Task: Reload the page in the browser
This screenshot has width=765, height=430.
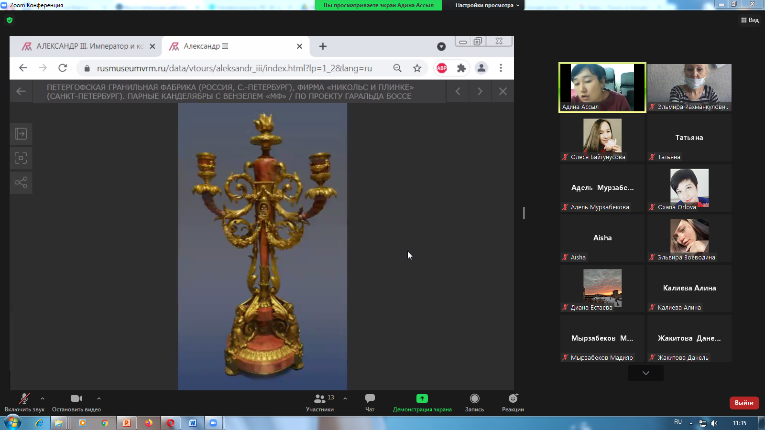Action: click(63, 68)
